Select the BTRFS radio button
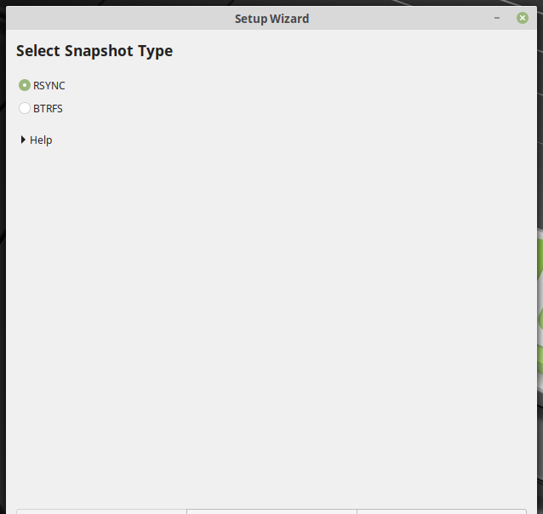 coord(25,108)
